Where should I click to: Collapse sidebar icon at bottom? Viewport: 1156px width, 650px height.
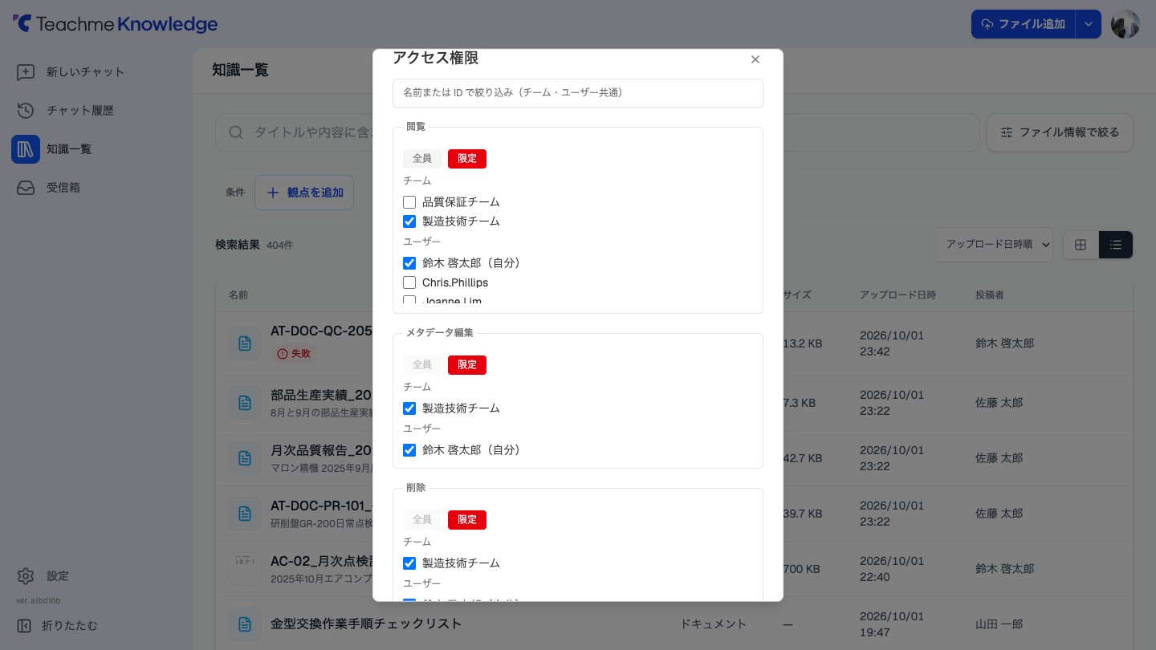click(x=24, y=626)
